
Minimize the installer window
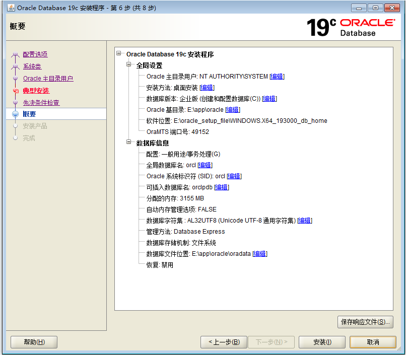pyautogui.click(x=359, y=8)
